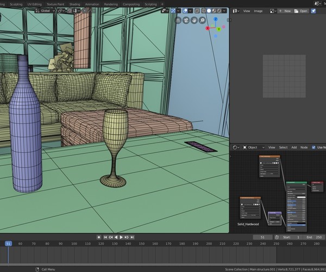This screenshot has height=272, width=326.
Task: Click the zoom magnifier icon in viewport
Action: pyautogui.click(x=202, y=20)
